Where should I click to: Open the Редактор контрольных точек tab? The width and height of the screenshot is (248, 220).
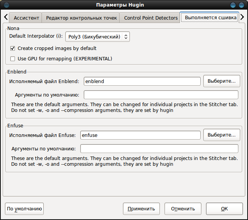(x=81, y=18)
